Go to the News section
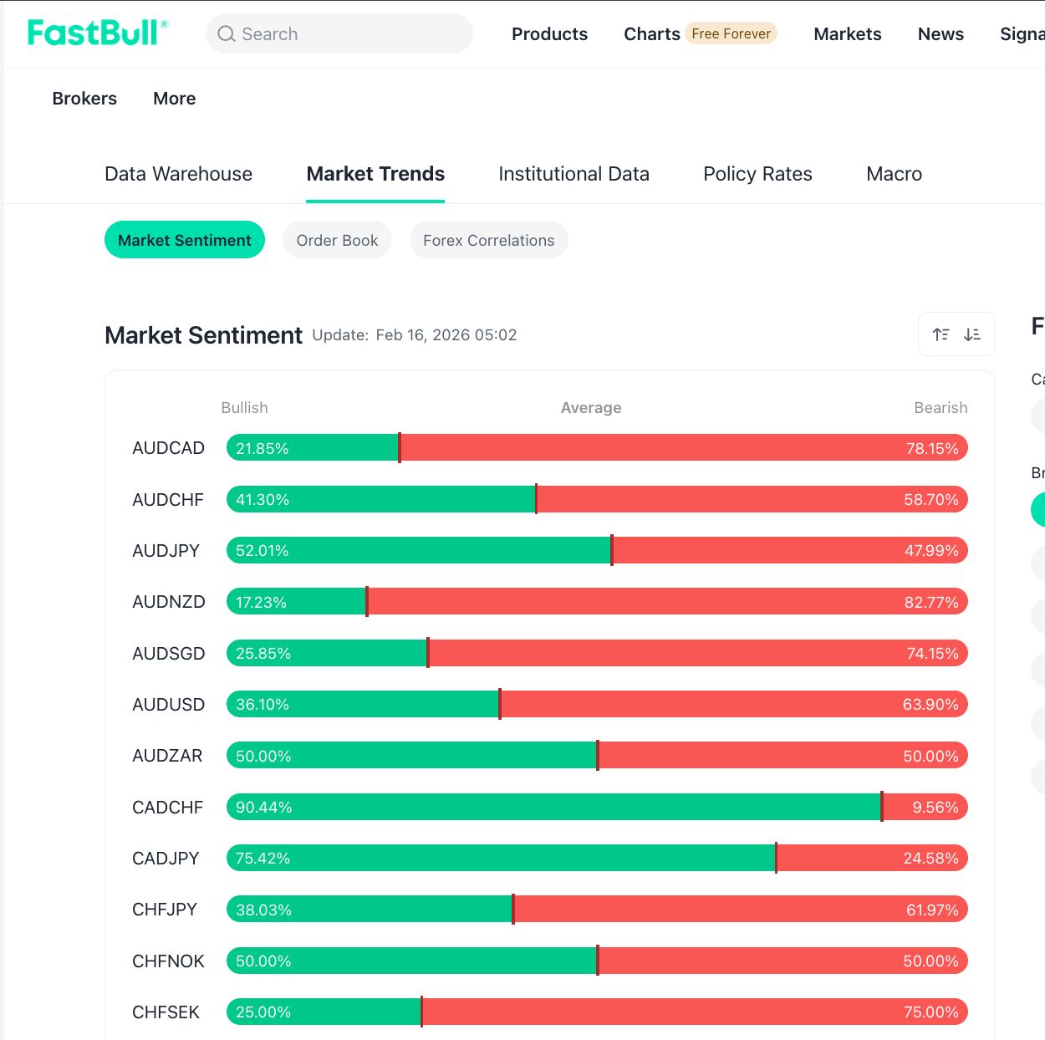This screenshot has height=1040, width=1045. (x=940, y=34)
